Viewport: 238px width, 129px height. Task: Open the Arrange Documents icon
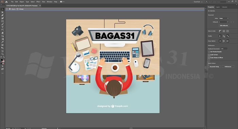click(x=61, y=2)
